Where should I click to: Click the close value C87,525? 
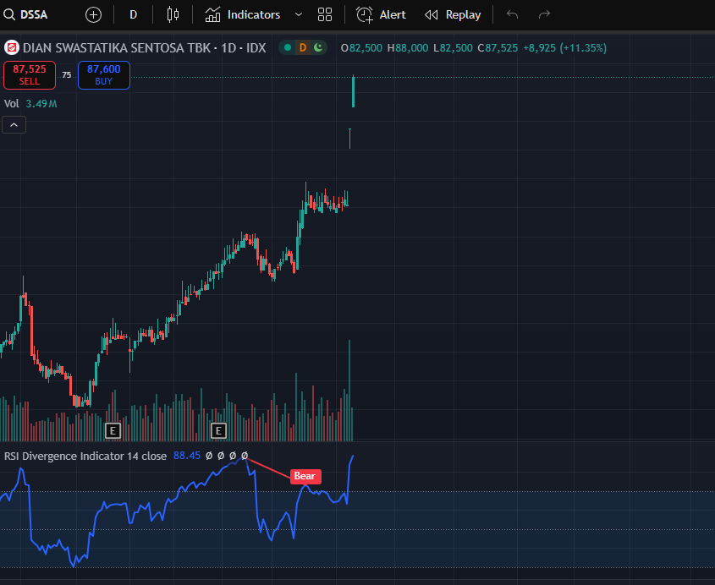pyautogui.click(x=498, y=48)
